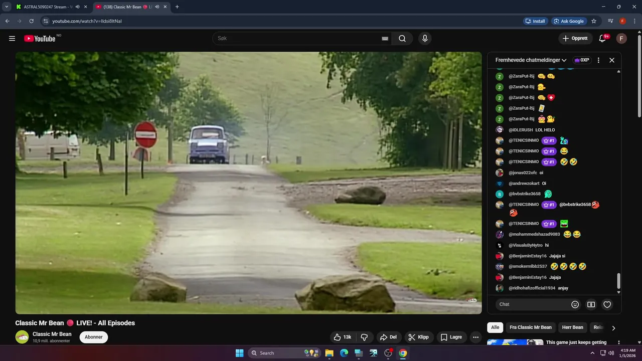Go back to the previous page
The width and height of the screenshot is (642, 361).
[x=8, y=21]
